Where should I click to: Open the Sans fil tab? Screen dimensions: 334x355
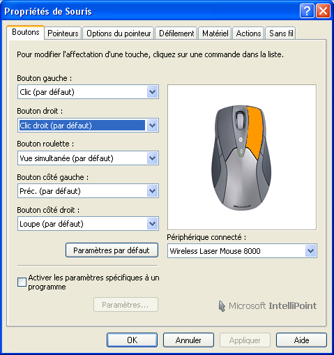point(281,33)
